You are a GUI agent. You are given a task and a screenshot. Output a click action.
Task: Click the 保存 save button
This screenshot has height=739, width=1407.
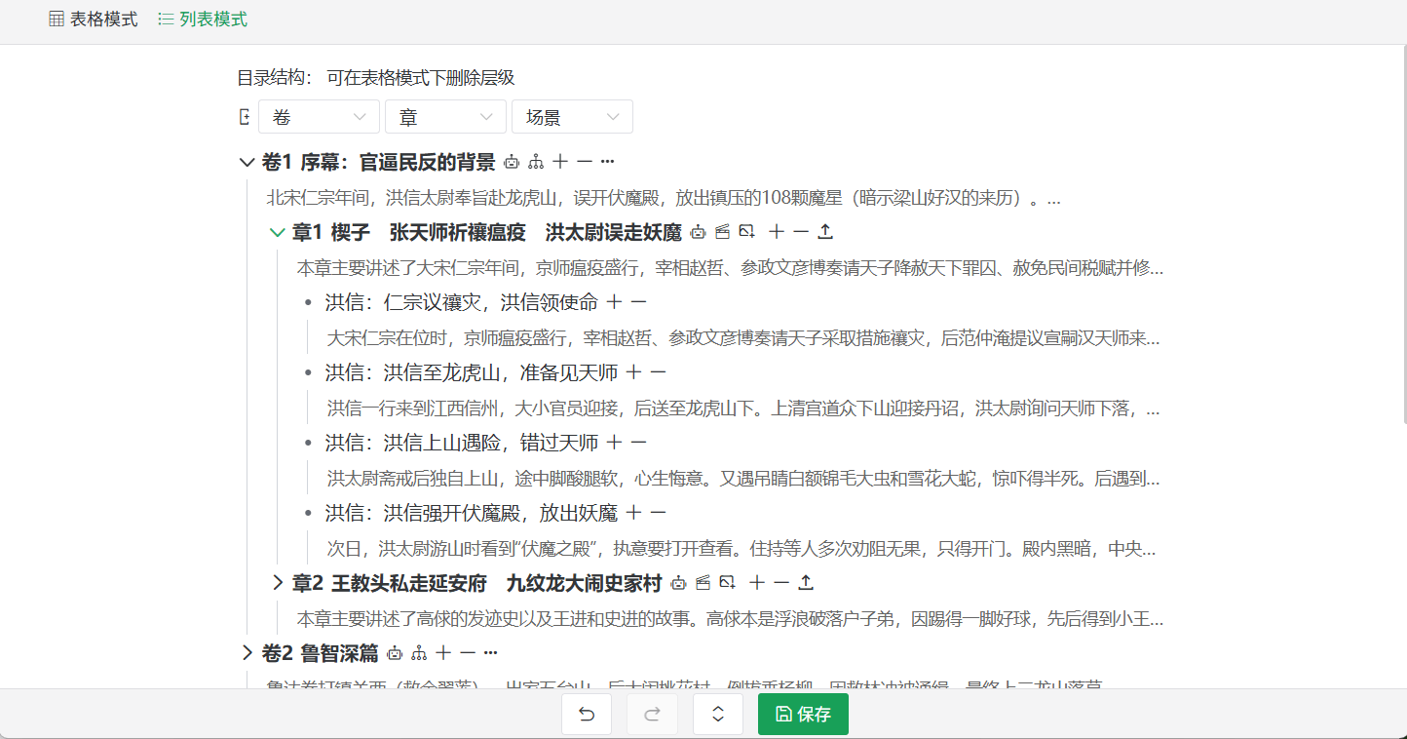point(802,714)
